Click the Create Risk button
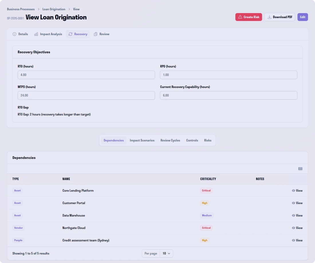This screenshot has width=315, height=263. (x=249, y=17)
